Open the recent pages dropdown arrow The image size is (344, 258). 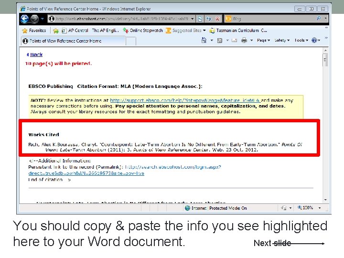42,19
